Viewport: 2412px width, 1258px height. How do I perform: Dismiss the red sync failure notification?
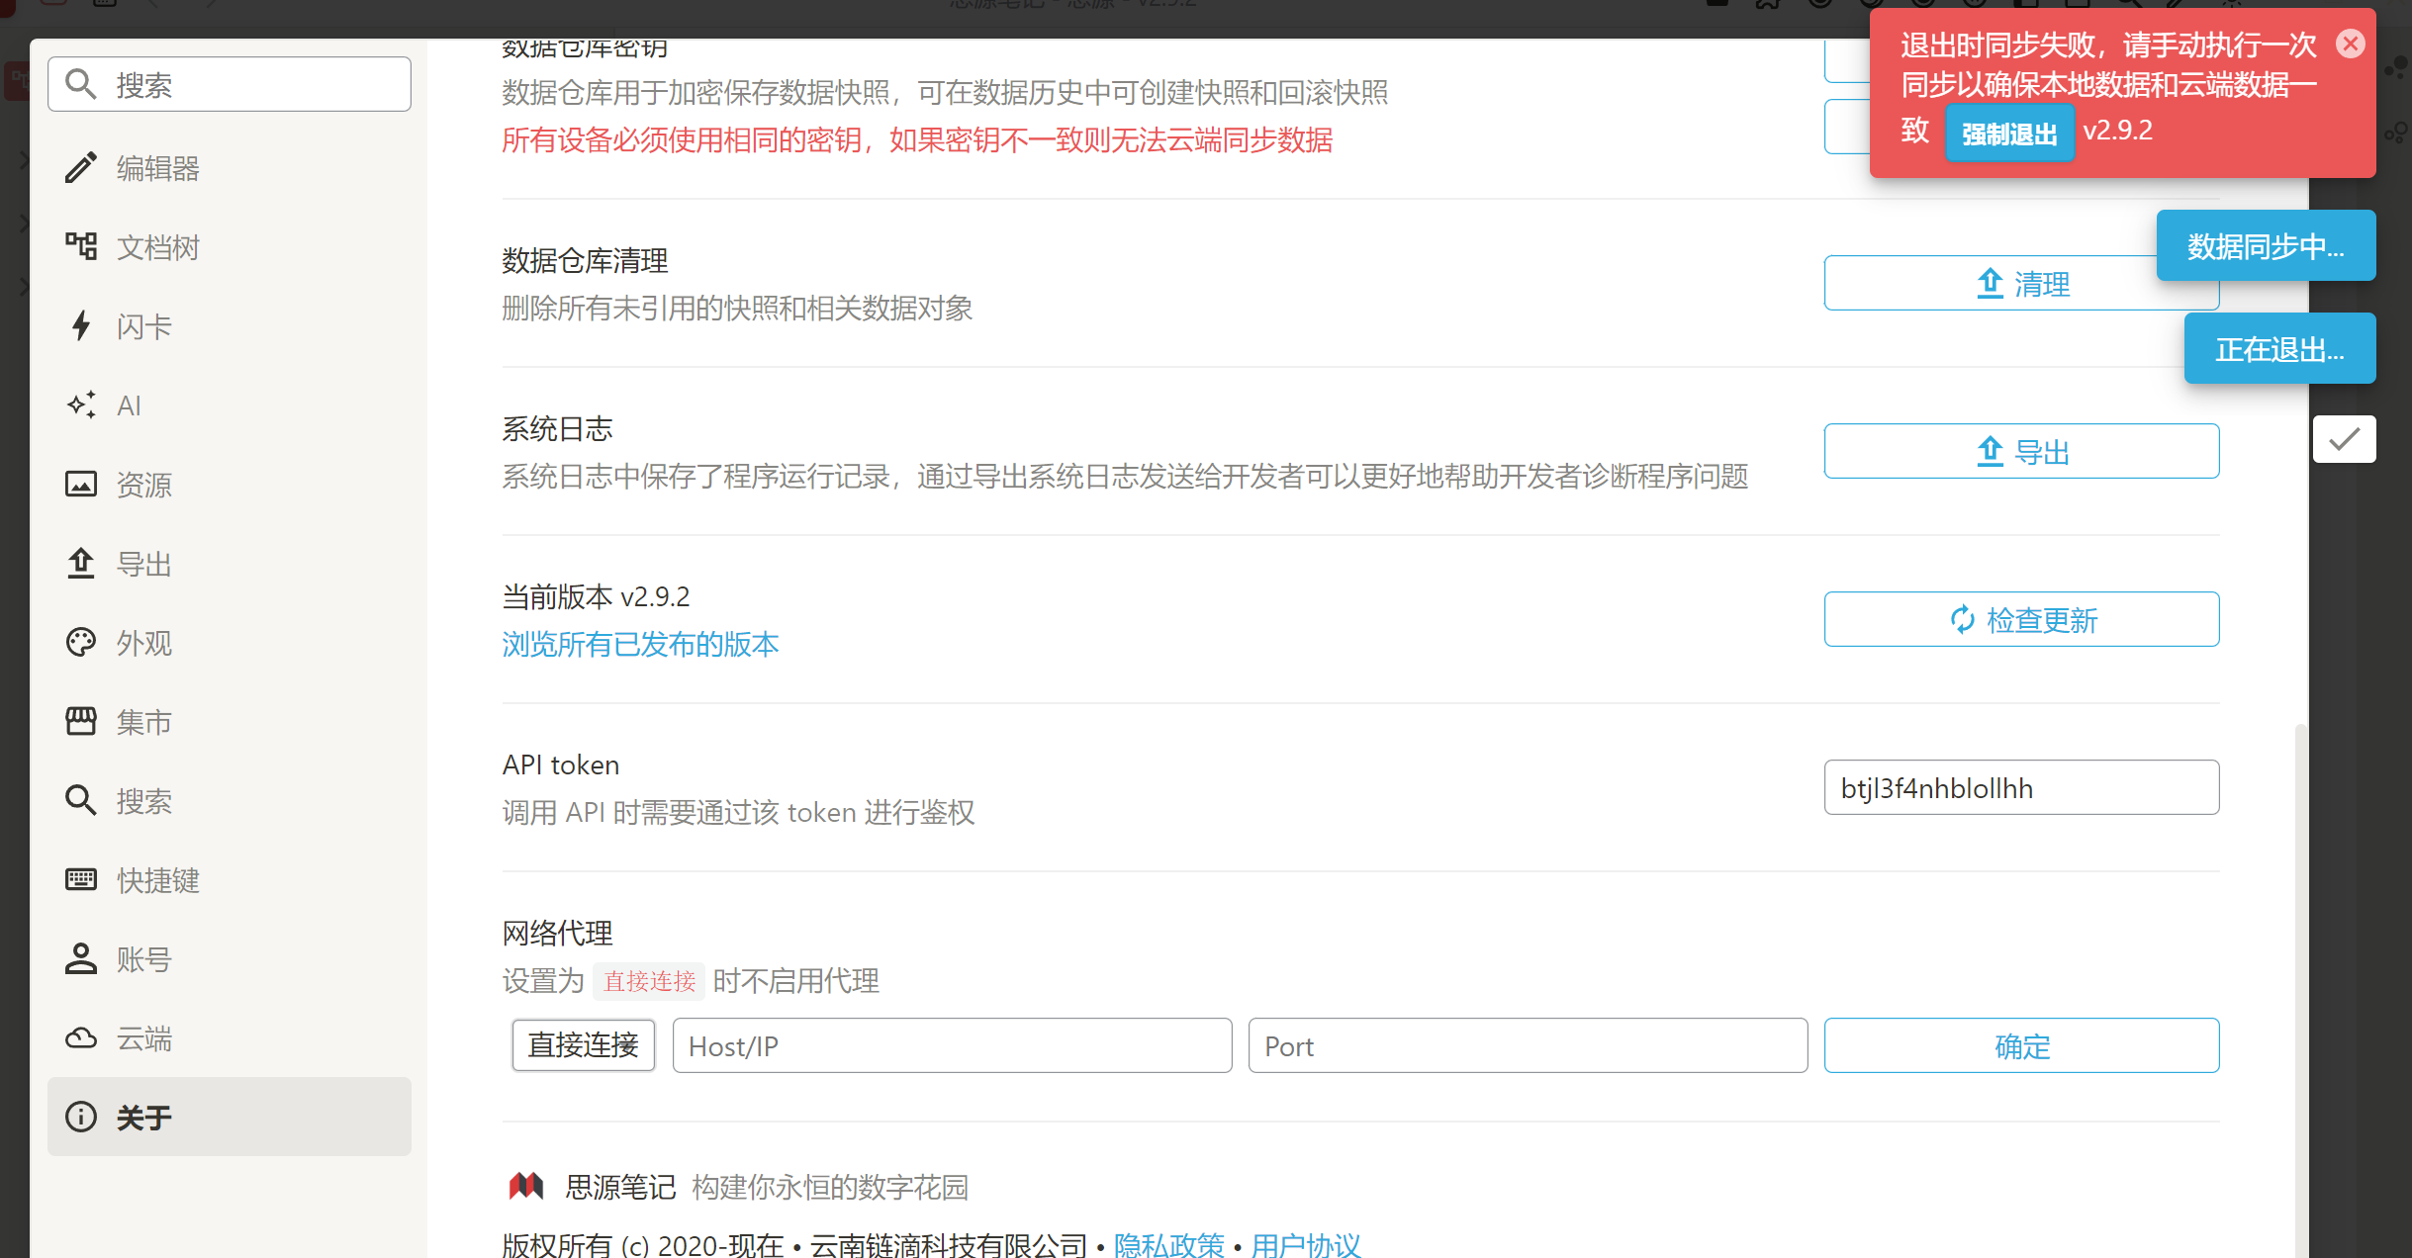(2350, 44)
